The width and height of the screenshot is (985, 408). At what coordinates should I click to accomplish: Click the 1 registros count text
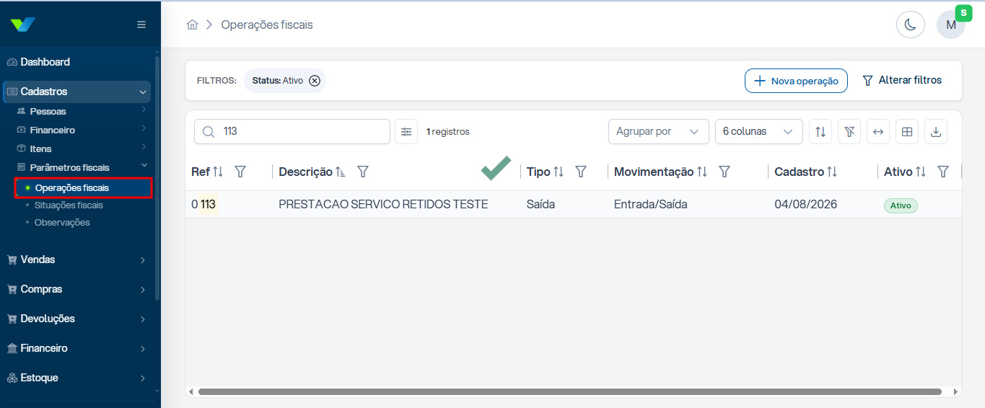point(448,132)
